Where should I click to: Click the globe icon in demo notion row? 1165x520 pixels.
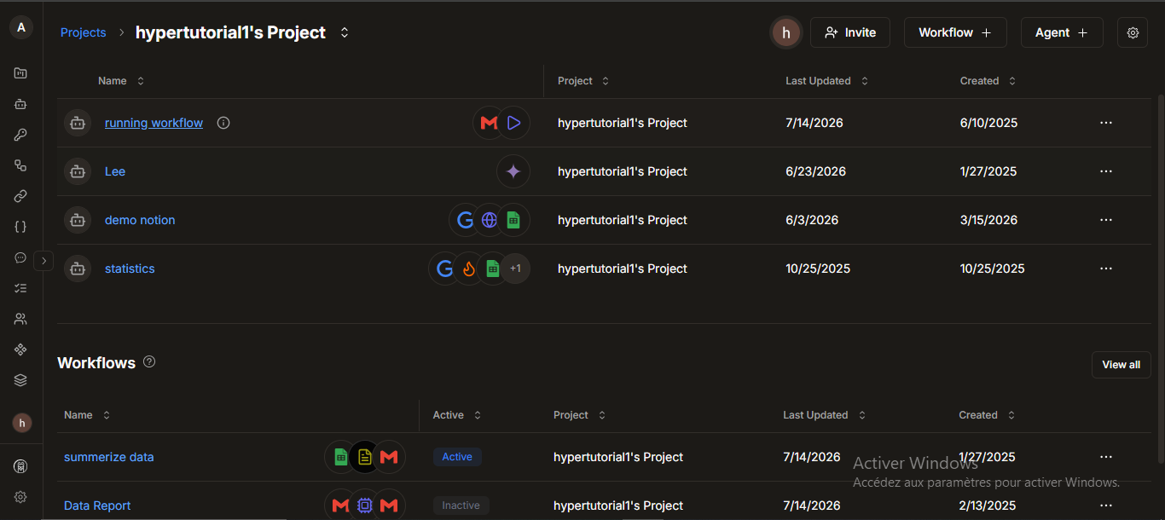[x=490, y=220]
